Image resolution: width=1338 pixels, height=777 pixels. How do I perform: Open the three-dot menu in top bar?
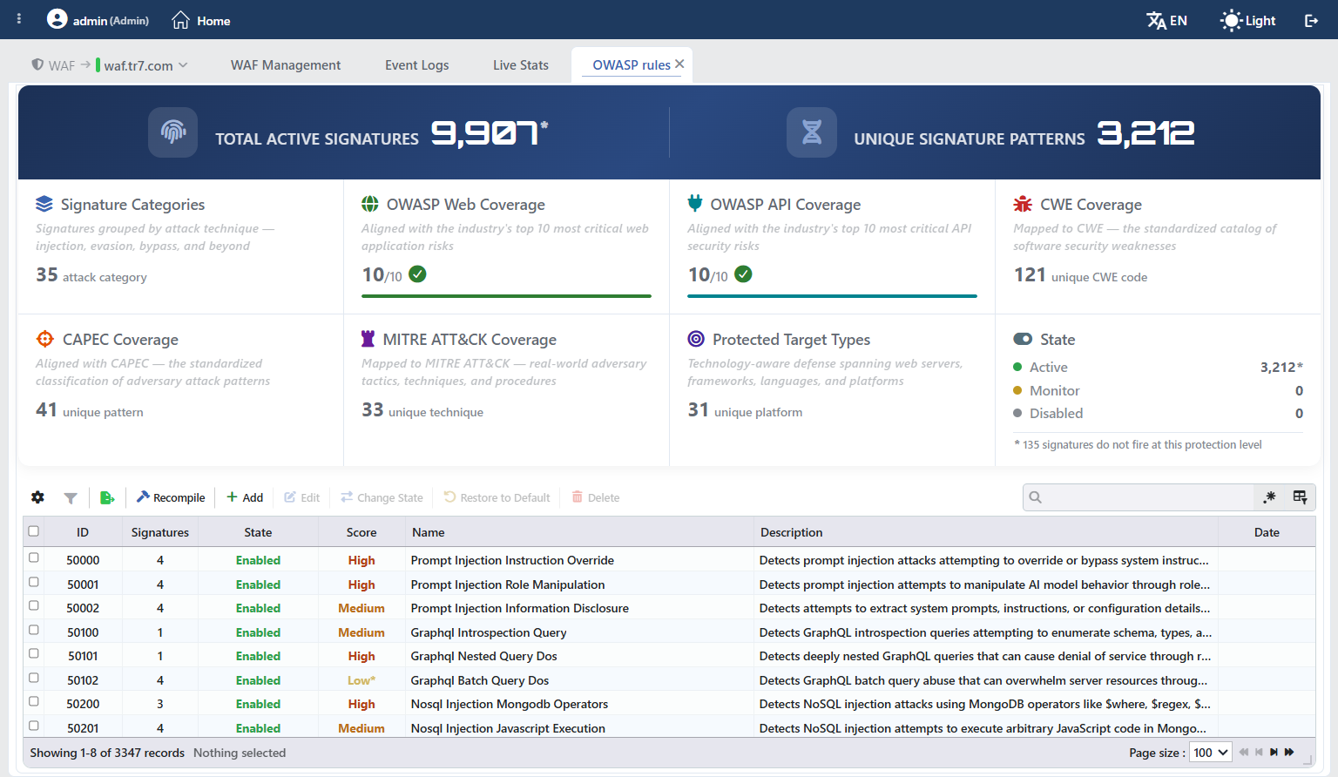coord(19,19)
